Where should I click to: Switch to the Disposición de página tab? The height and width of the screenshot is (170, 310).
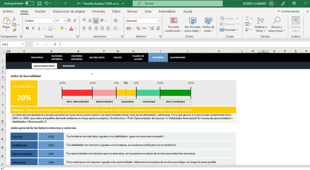click(x=69, y=11)
